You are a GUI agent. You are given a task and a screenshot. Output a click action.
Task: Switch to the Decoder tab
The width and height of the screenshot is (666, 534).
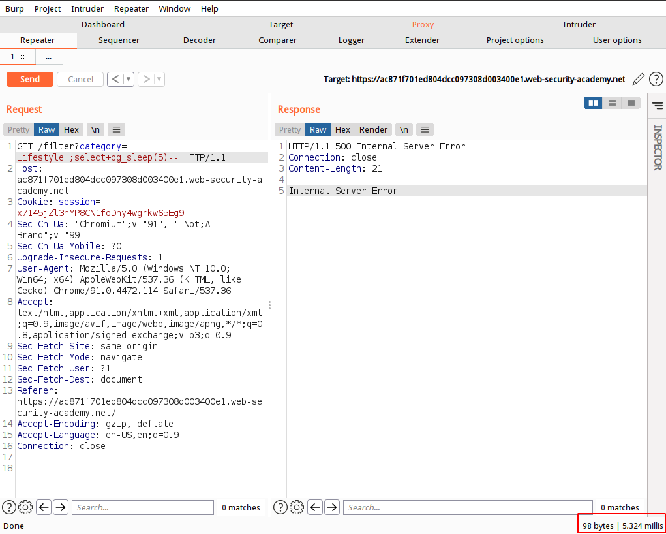pos(199,40)
